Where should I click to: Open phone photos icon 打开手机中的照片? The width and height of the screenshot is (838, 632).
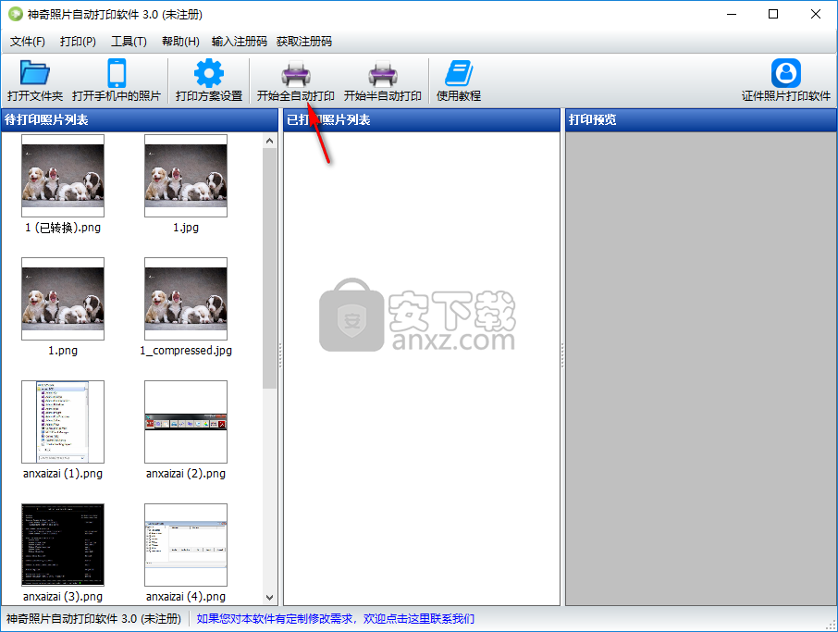117,81
